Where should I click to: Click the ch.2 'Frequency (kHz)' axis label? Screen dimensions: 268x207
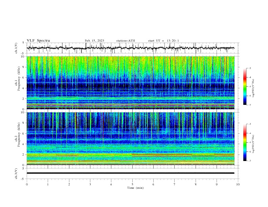pyautogui.click(x=19, y=135)
